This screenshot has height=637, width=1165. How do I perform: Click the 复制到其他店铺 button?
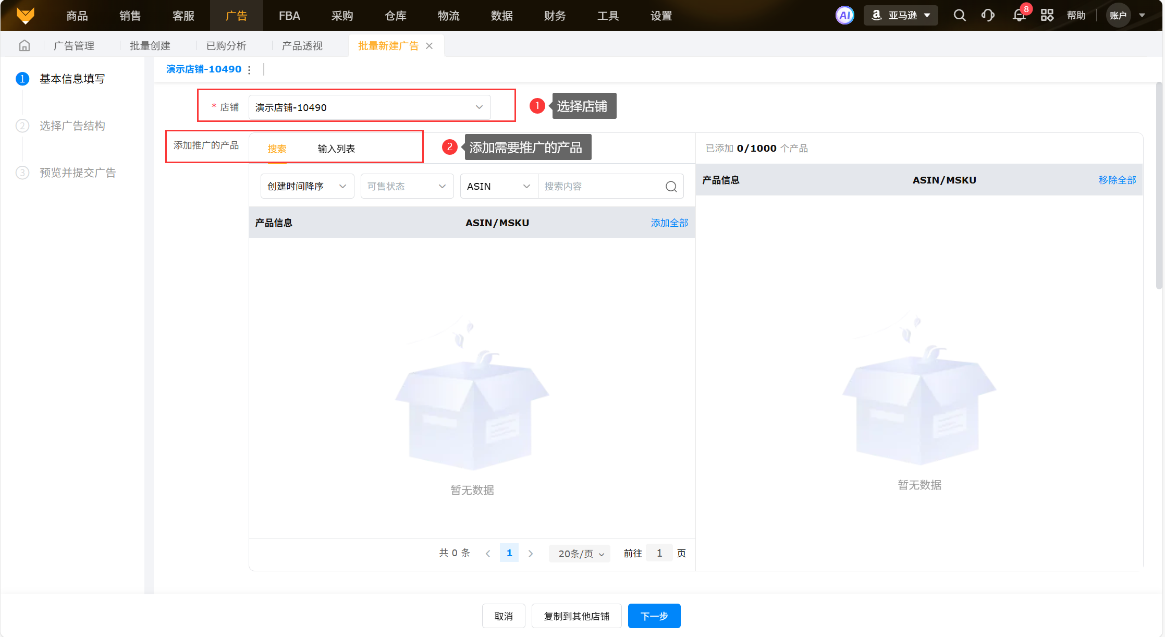[x=577, y=616]
